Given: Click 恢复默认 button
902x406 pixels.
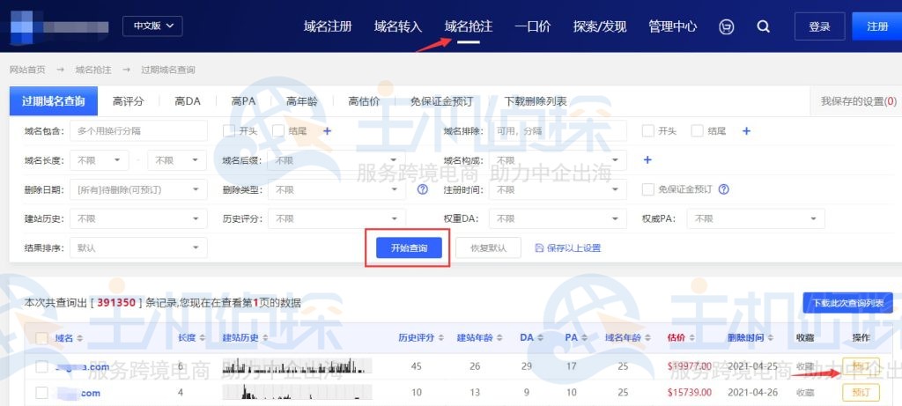Looking at the screenshot, I should coord(488,247).
